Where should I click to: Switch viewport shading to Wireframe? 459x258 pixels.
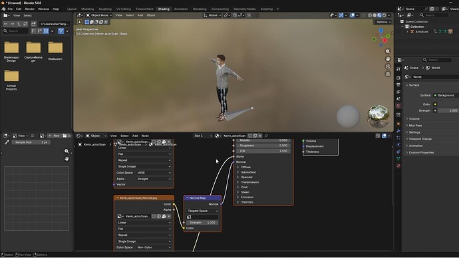pos(370,15)
